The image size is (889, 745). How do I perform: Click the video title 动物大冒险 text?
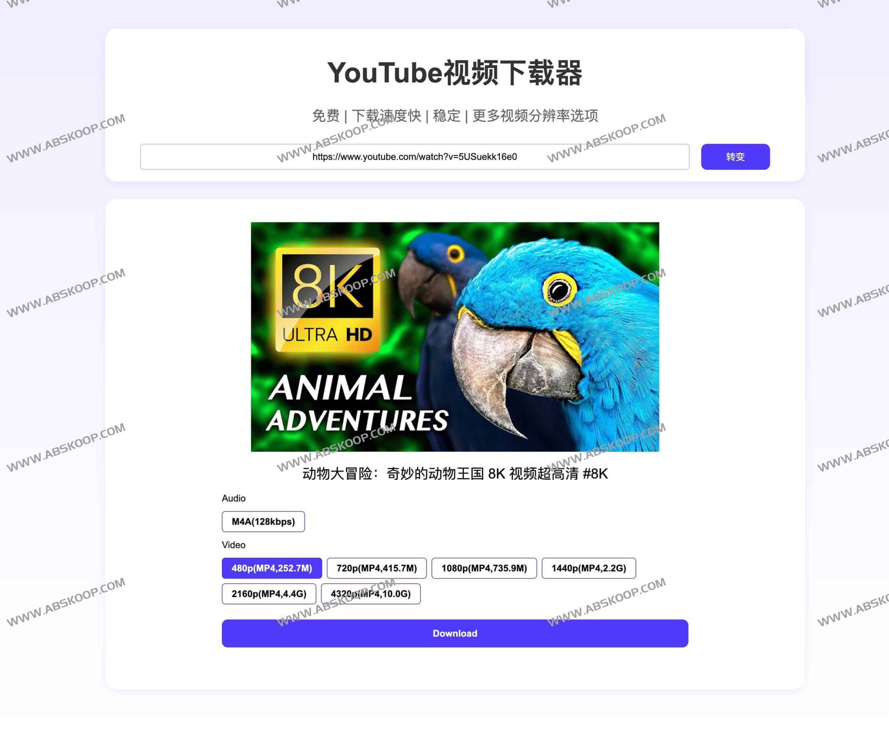coord(455,473)
